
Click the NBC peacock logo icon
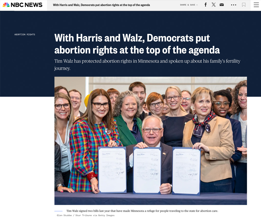point(6,5)
